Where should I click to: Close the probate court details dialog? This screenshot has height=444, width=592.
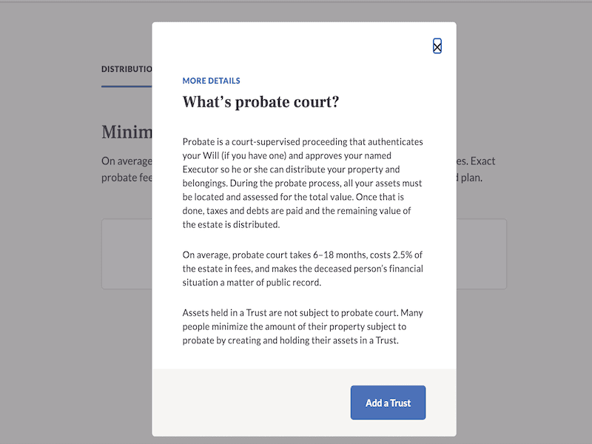[x=437, y=47]
